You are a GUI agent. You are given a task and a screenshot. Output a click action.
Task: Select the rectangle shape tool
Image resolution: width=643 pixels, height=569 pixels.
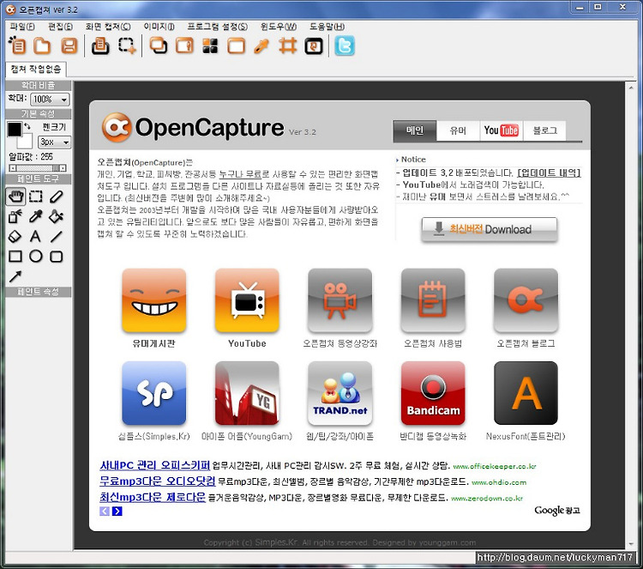(15, 257)
